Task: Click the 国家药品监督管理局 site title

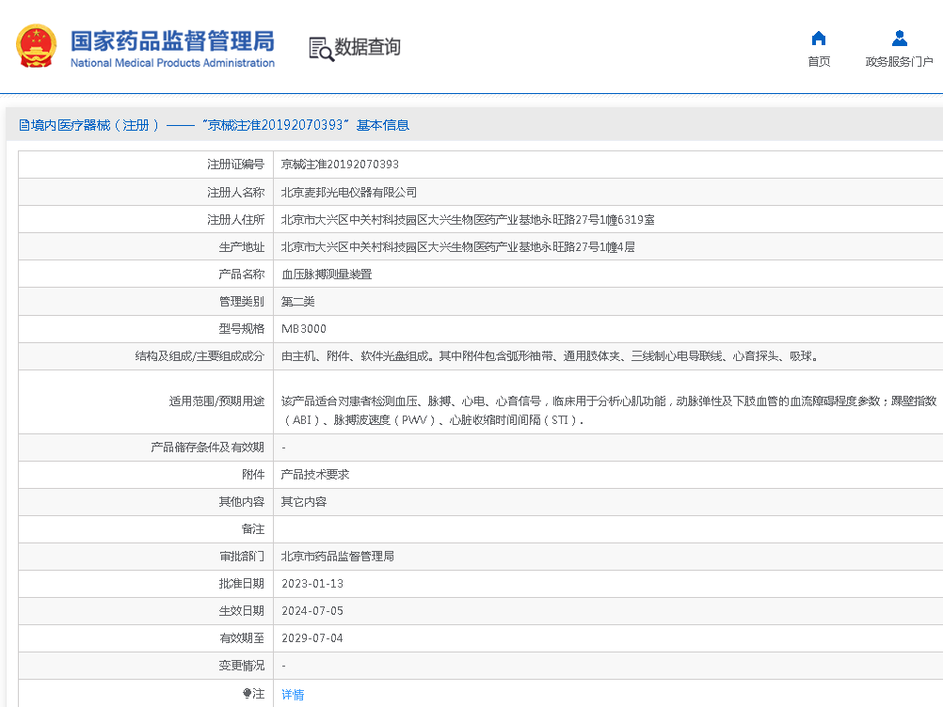Action: [172, 41]
